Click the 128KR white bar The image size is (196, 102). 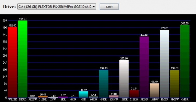click(124, 79)
